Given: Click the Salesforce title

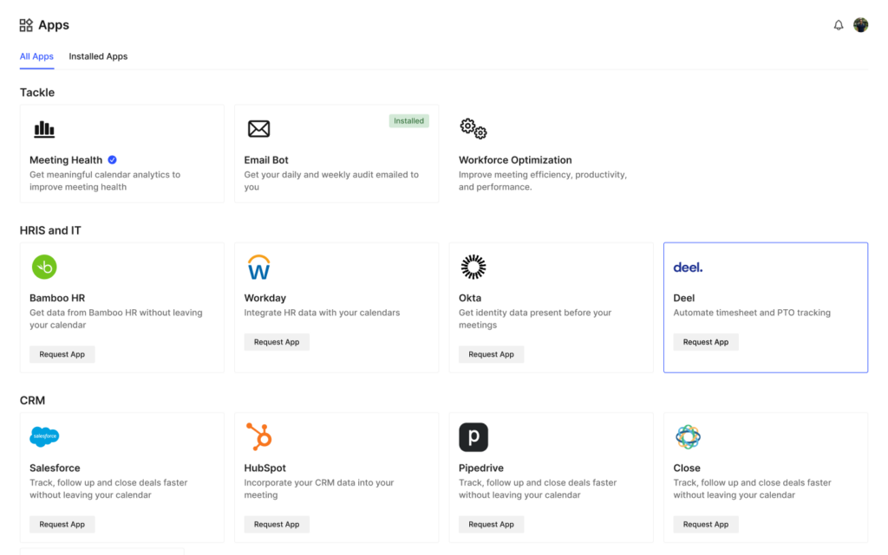Looking at the screenshot, I should click(x=55, y=468).
